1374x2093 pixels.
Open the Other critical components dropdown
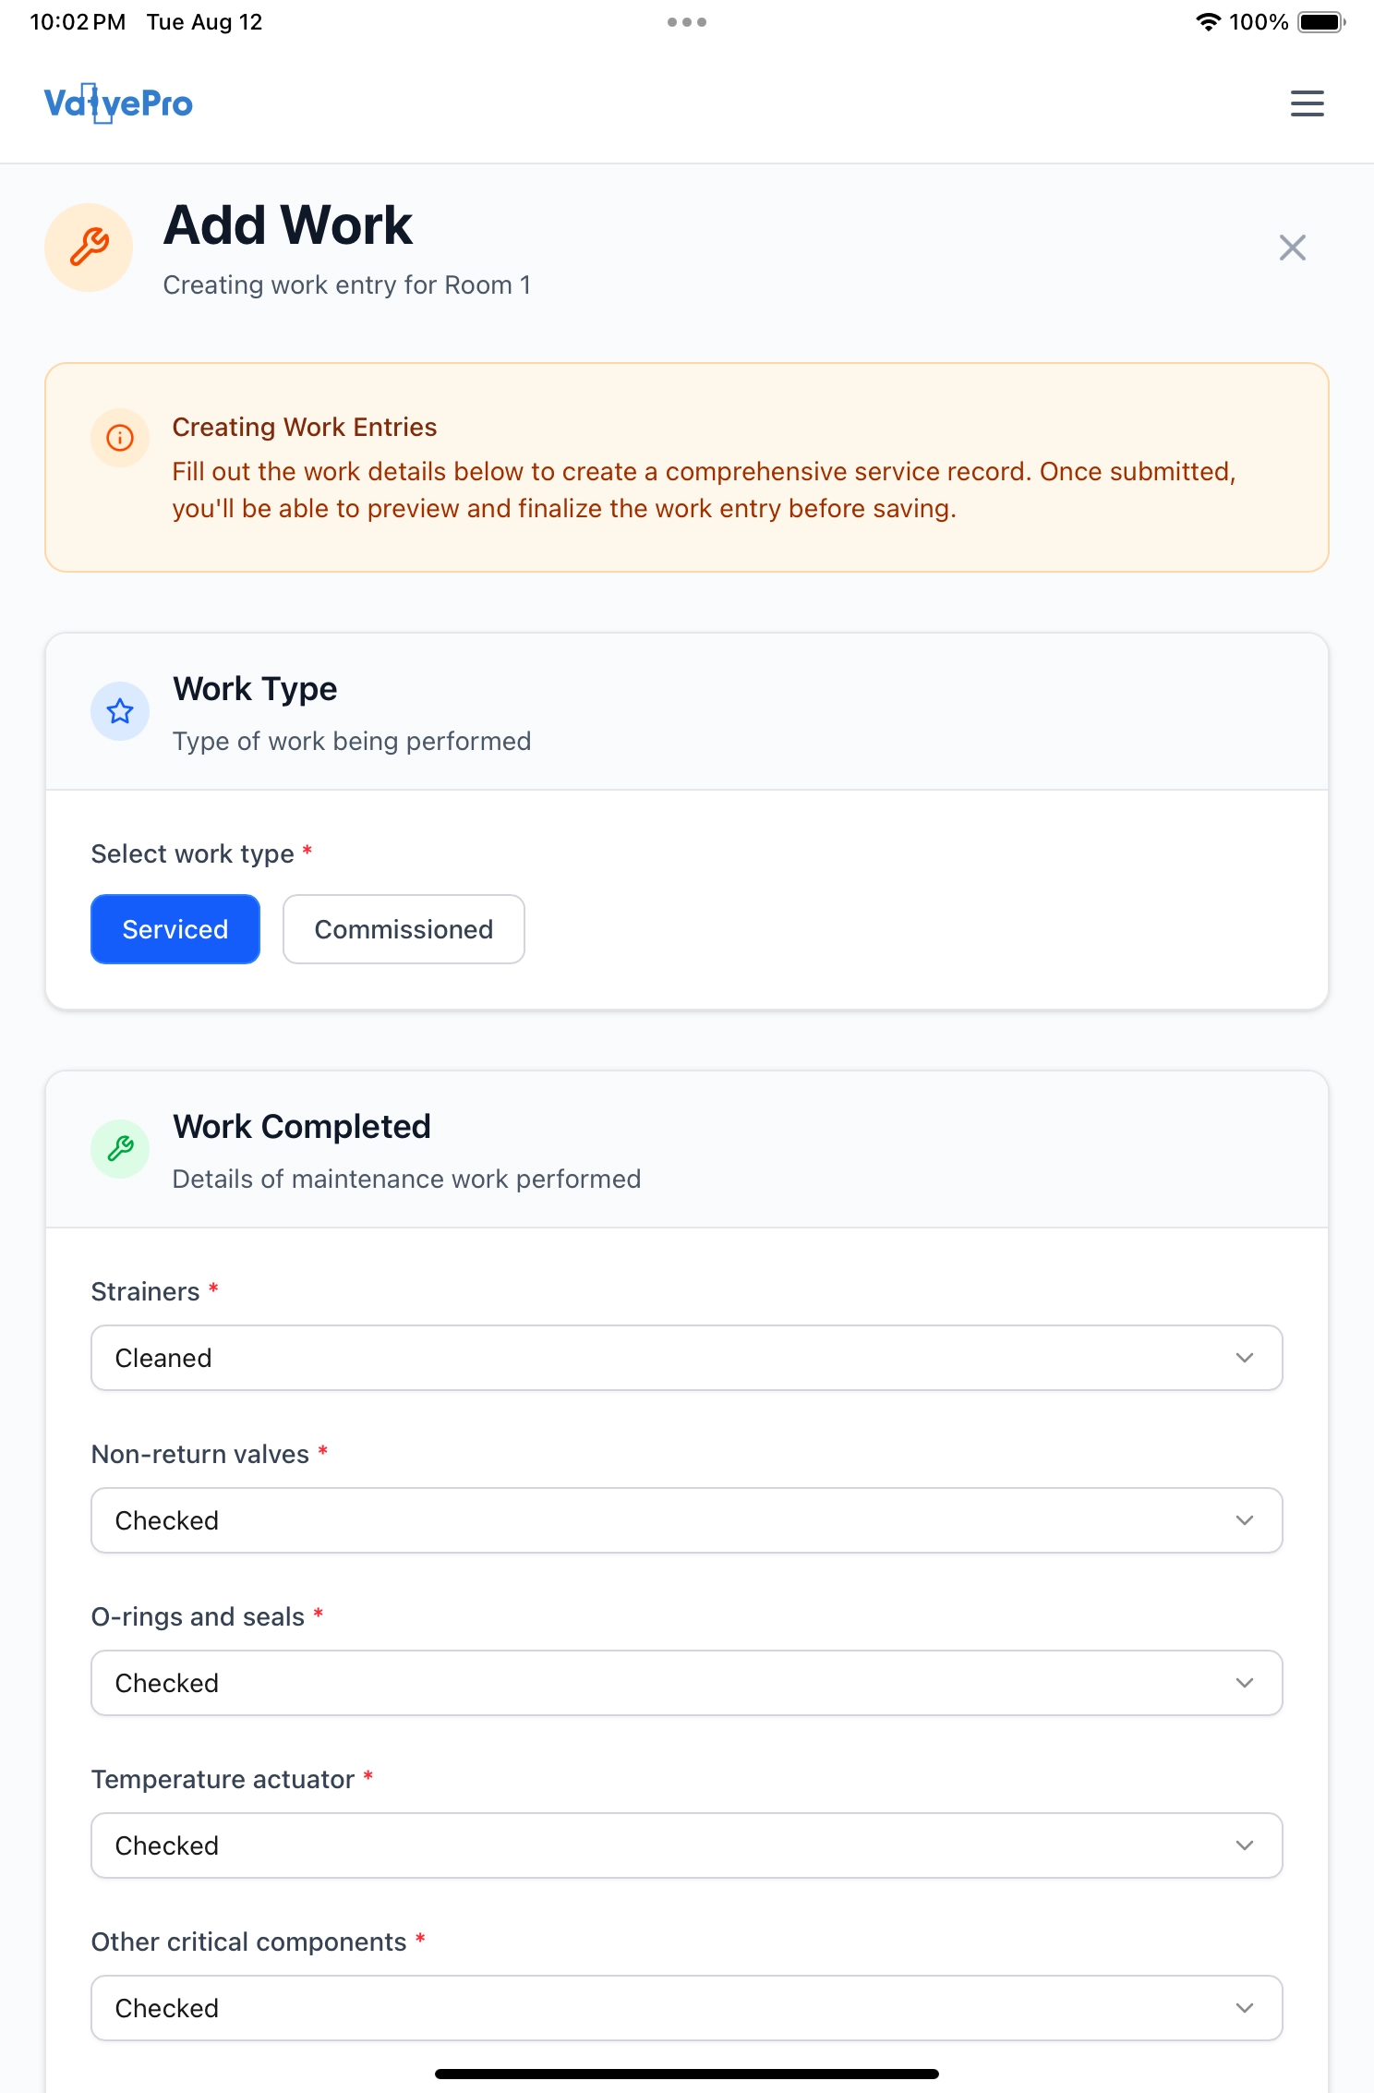coord(686,2008)
